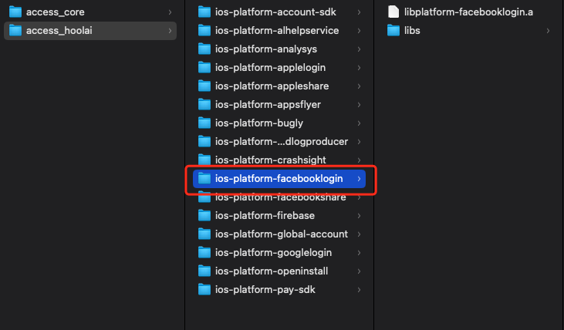Click the ios-platform-appsflyer folder icon
The width and height of the screenshot is (564, 330).
[x=204, y=105]
